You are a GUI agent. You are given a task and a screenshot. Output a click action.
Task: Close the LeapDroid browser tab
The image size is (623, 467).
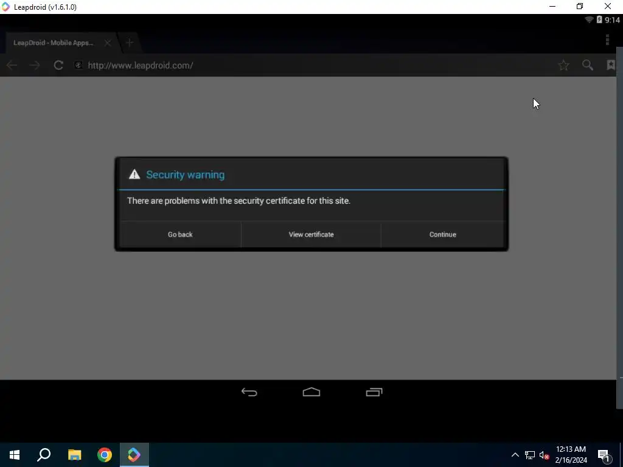point(108,43)
